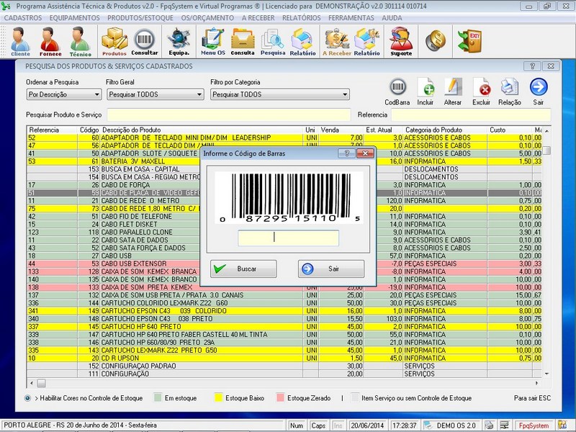Viewport: 576px width, 432px height.
Task: Click the Relatório icon beside A Receber
Action: [x=366, y=42]
